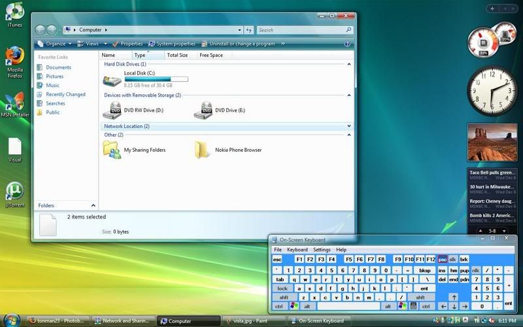Open the Documents favorite link
Image resolution: width=523 pixels, height=327 pixels.
coord(58,67)
